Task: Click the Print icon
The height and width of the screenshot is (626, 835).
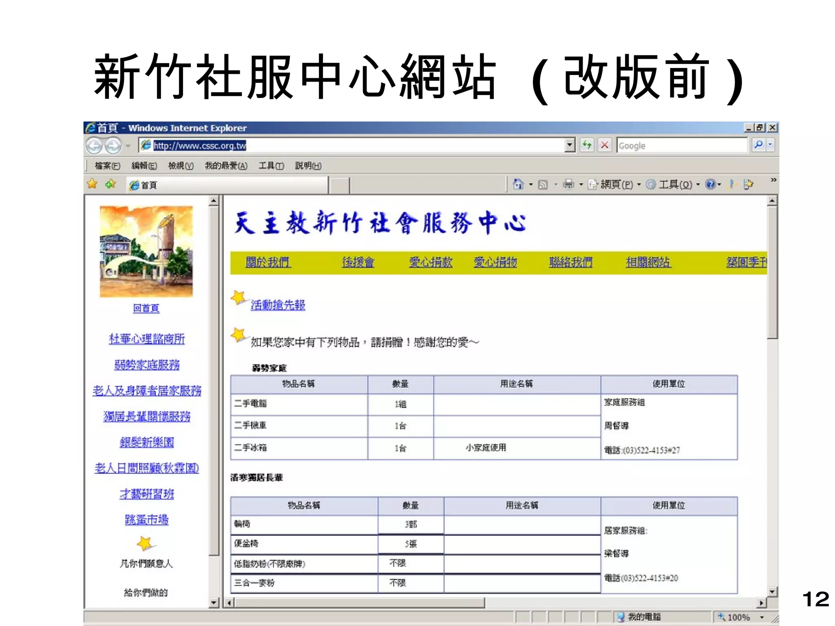Action: [x=568, y=184]
